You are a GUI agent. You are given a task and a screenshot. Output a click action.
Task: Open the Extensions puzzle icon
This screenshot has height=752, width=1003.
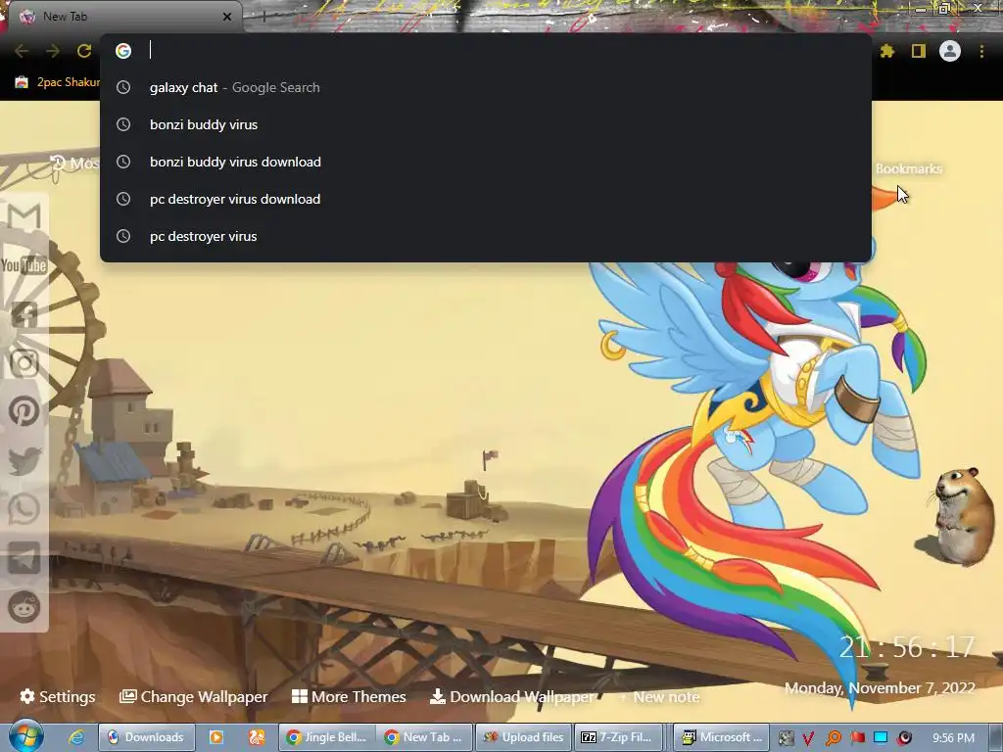pyautogui.click(x=886, y=51)
